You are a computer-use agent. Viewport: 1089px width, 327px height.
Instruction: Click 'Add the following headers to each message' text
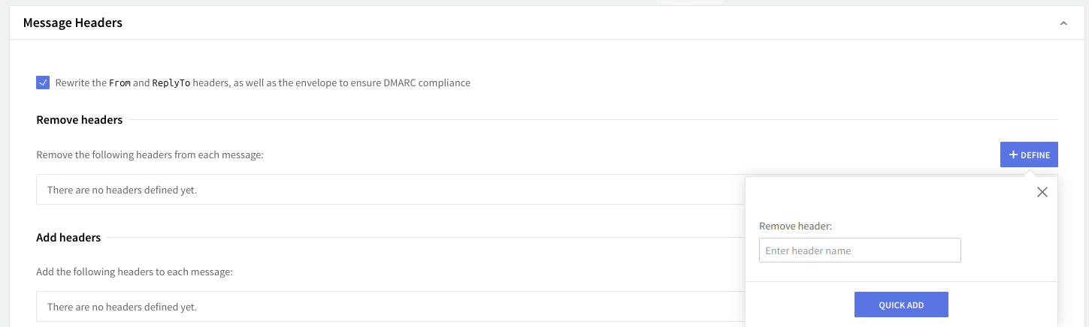click(135, 271)
